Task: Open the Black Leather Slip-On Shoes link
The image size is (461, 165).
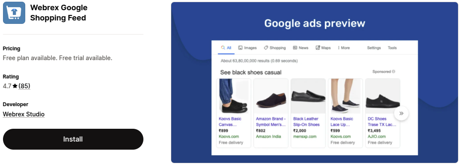Action: [306, 122]
